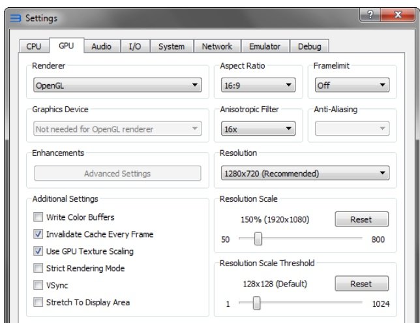This screenshot has height=323, width=420.
Task: Click the Resolution Scale slider handle
Action: click(x=258, y=239)
